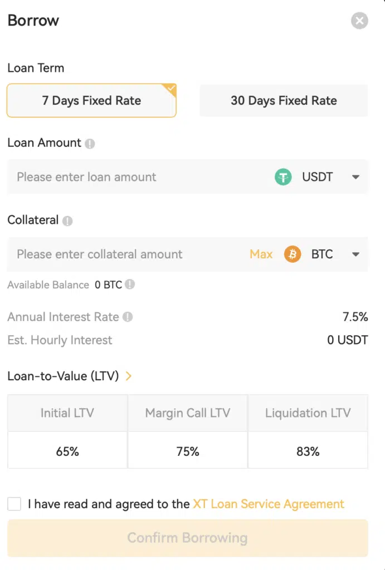
Task: Open Loan-to-Value details via the orange chevron
Action: pos(129,376)
